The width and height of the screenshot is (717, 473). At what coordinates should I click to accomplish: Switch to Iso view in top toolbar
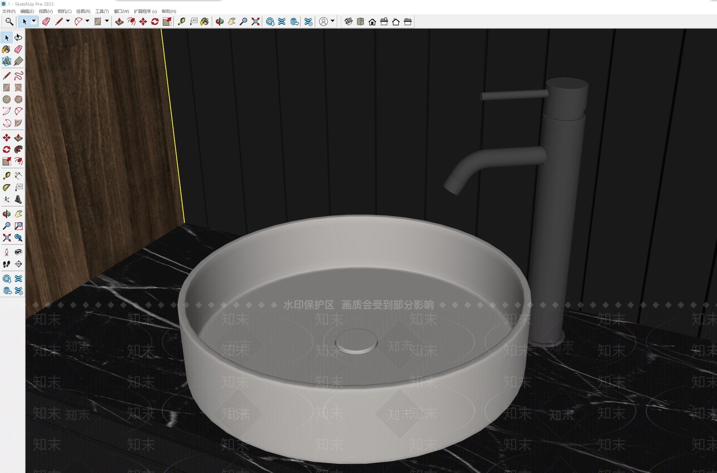(x=349, y=21)
